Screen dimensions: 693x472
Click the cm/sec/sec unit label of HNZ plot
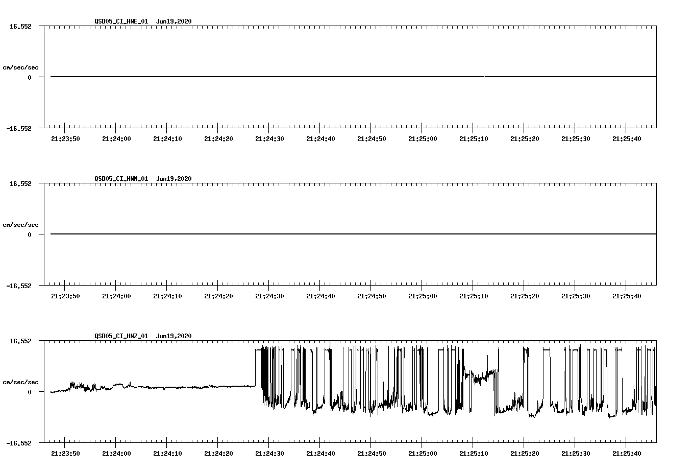point(20,382)
